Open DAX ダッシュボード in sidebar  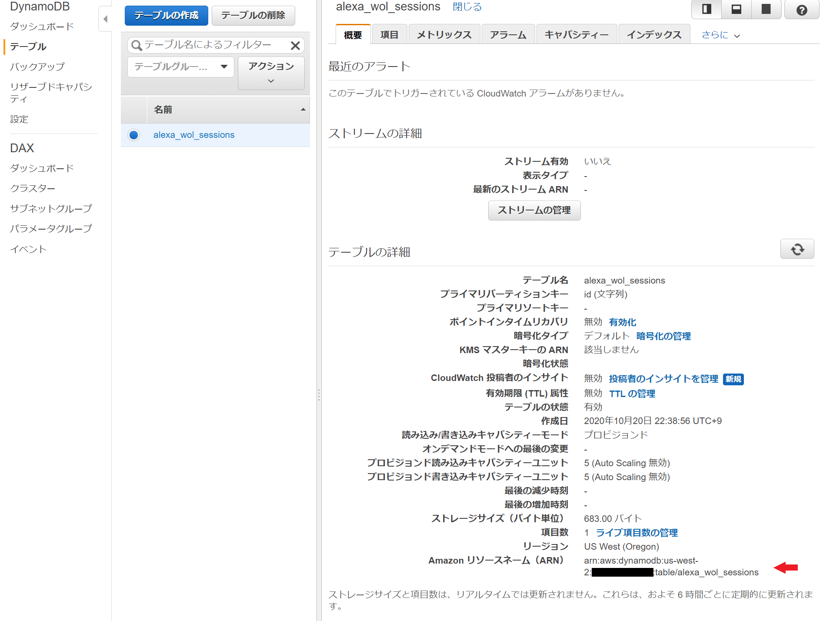[42, 168]
